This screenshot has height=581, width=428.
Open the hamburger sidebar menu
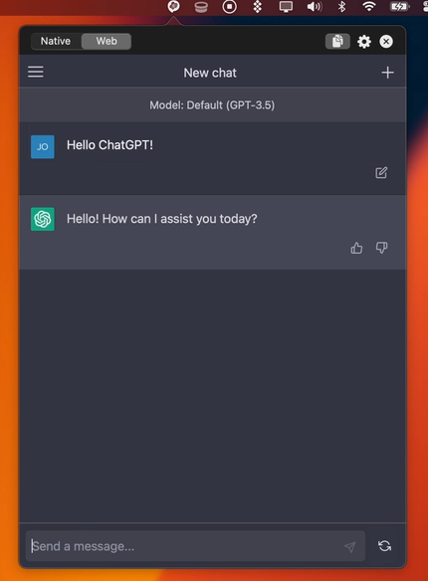pyautogui.click(x=36, y=72)
